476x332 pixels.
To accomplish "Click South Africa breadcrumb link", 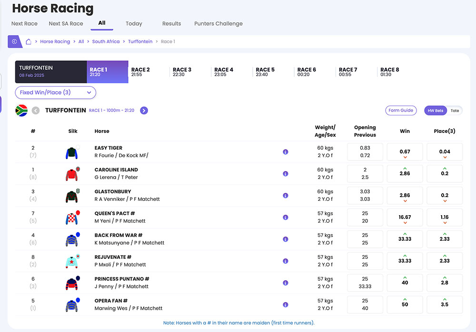I will (x=106, y=41).
